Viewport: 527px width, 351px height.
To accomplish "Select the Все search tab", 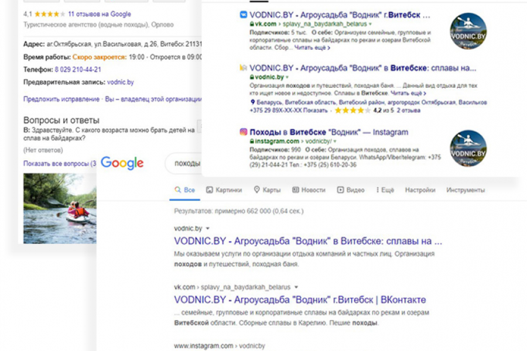I will pyautogui.click(x=185, y=190).
